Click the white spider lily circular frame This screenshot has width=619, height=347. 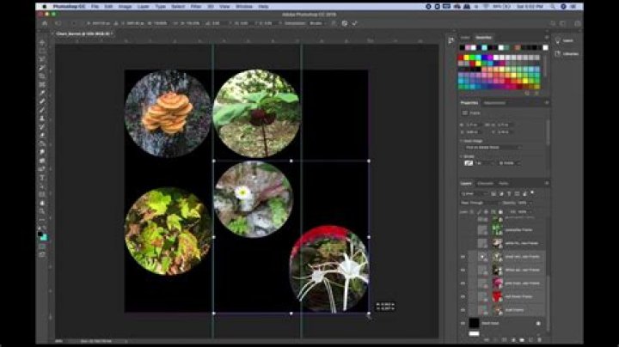(329, 270)
